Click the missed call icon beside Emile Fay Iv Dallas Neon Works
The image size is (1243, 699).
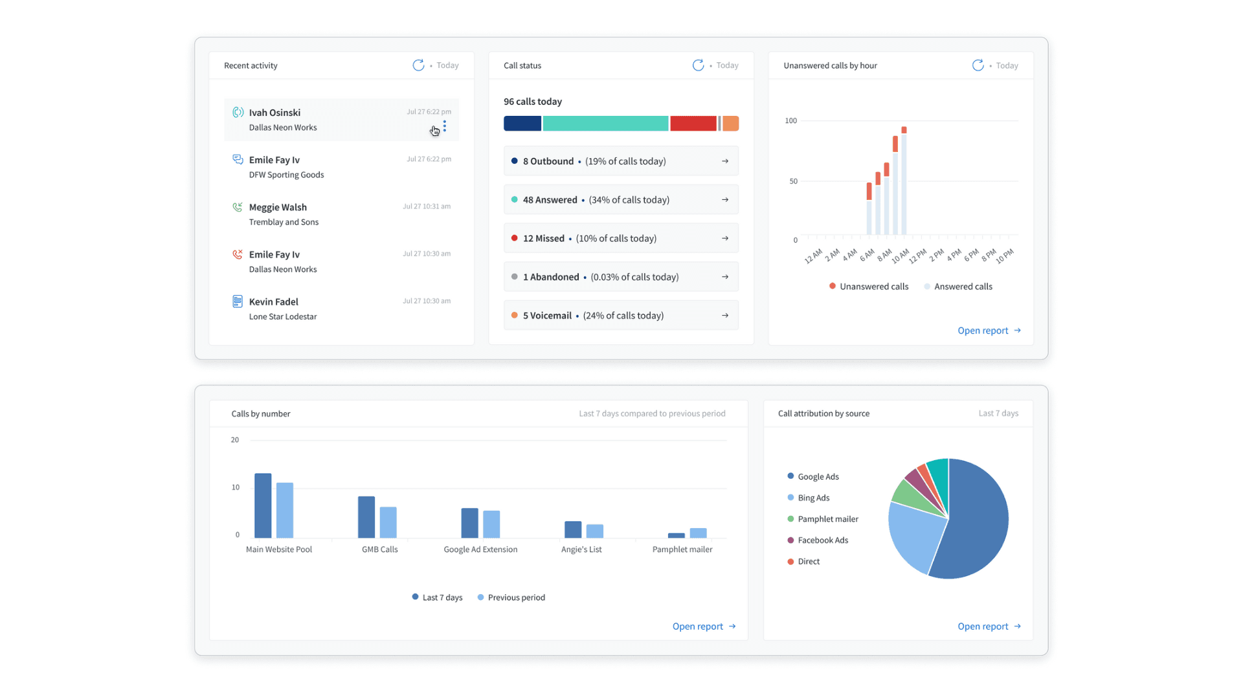click(x=238, y=254)
